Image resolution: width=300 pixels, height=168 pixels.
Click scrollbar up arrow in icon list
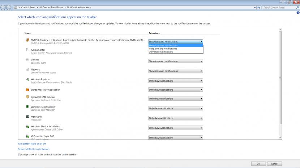280,30
